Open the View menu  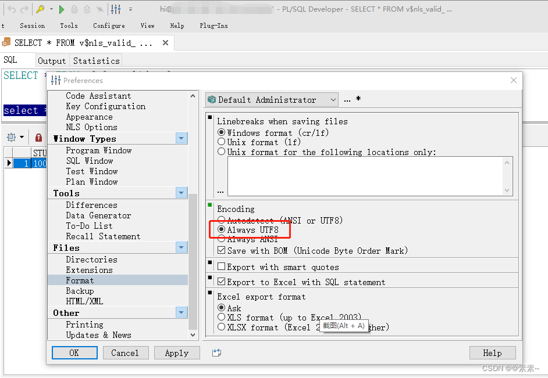(148, 26)
